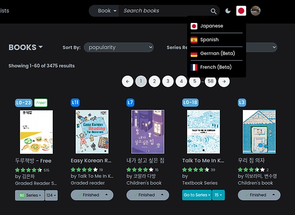Click the search magnifier icon
295x215 pixels.
pos(214,11)
